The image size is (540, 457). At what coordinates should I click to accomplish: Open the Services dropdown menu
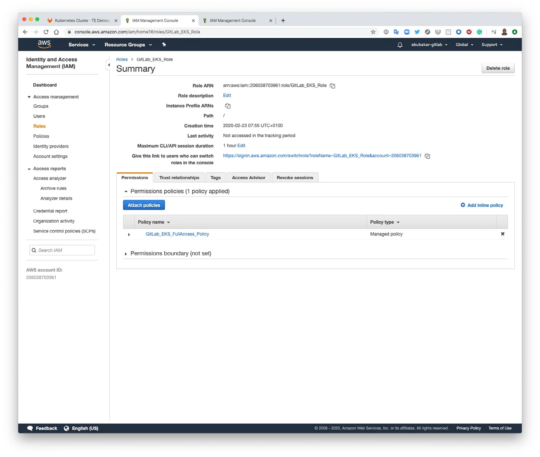coord(82,45)
